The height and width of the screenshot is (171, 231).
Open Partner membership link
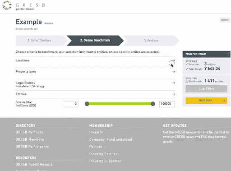click(96, 147)
